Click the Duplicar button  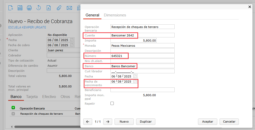coord(146,122)
